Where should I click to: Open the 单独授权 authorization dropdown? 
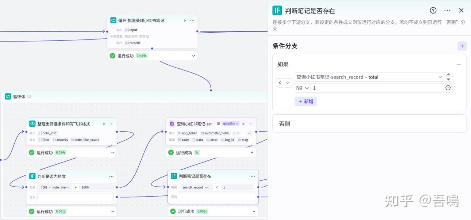(231, 124)
